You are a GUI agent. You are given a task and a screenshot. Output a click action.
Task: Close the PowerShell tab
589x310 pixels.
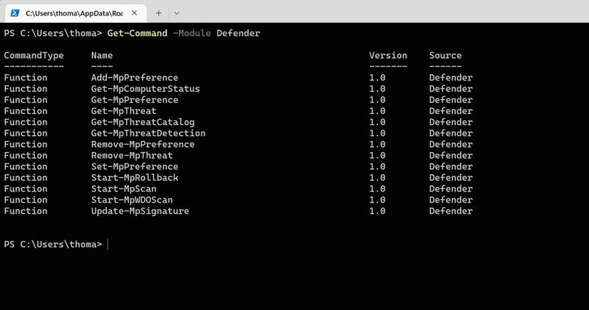click(x=134, y=13)
